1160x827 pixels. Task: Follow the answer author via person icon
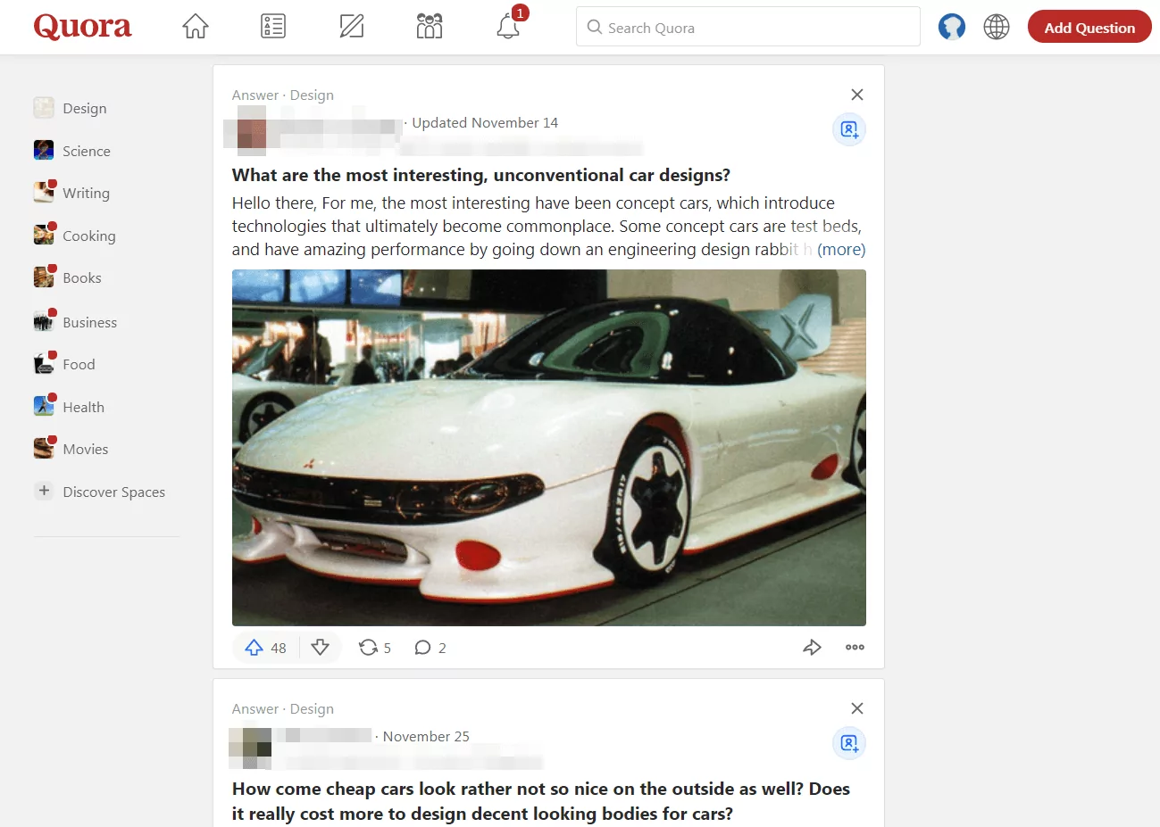tap(848, 129)
